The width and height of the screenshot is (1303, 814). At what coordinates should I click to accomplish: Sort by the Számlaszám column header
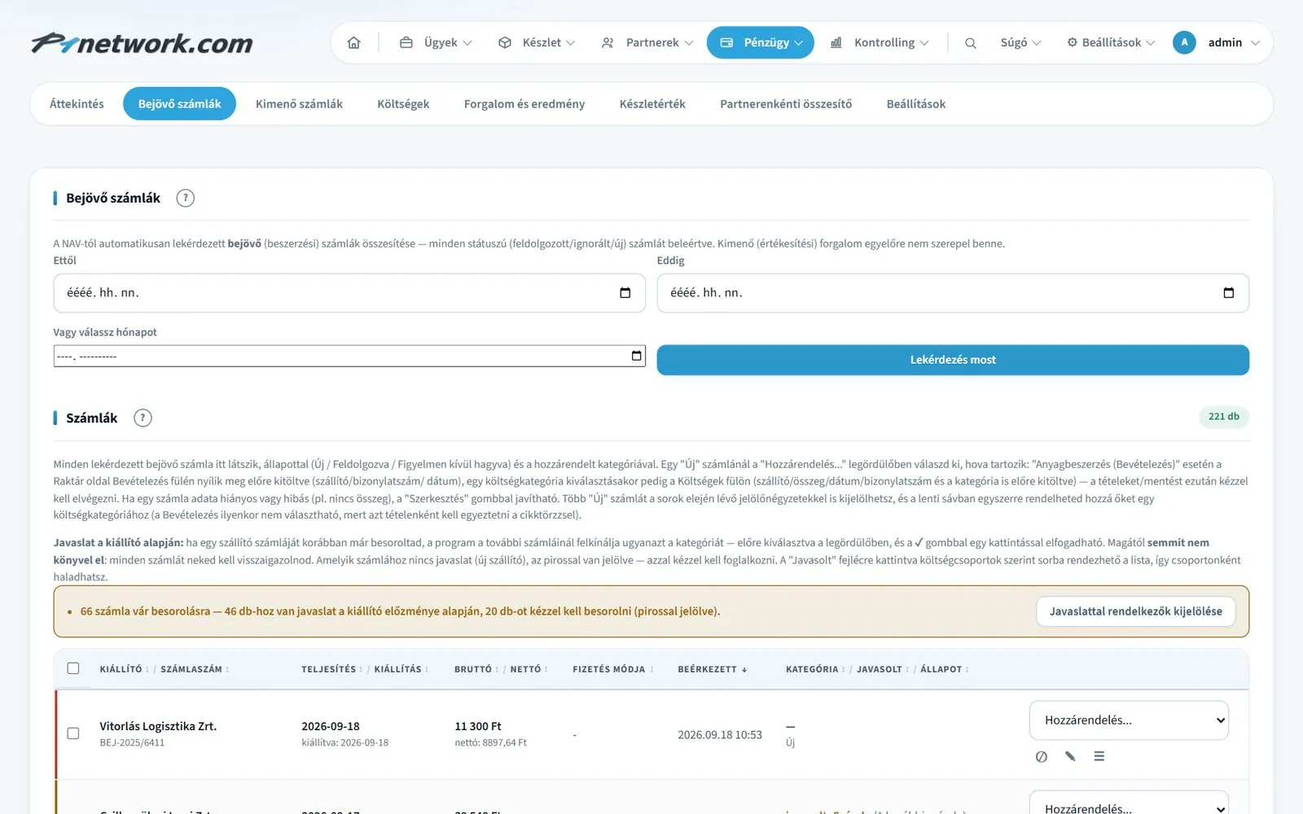click(194, 669)
